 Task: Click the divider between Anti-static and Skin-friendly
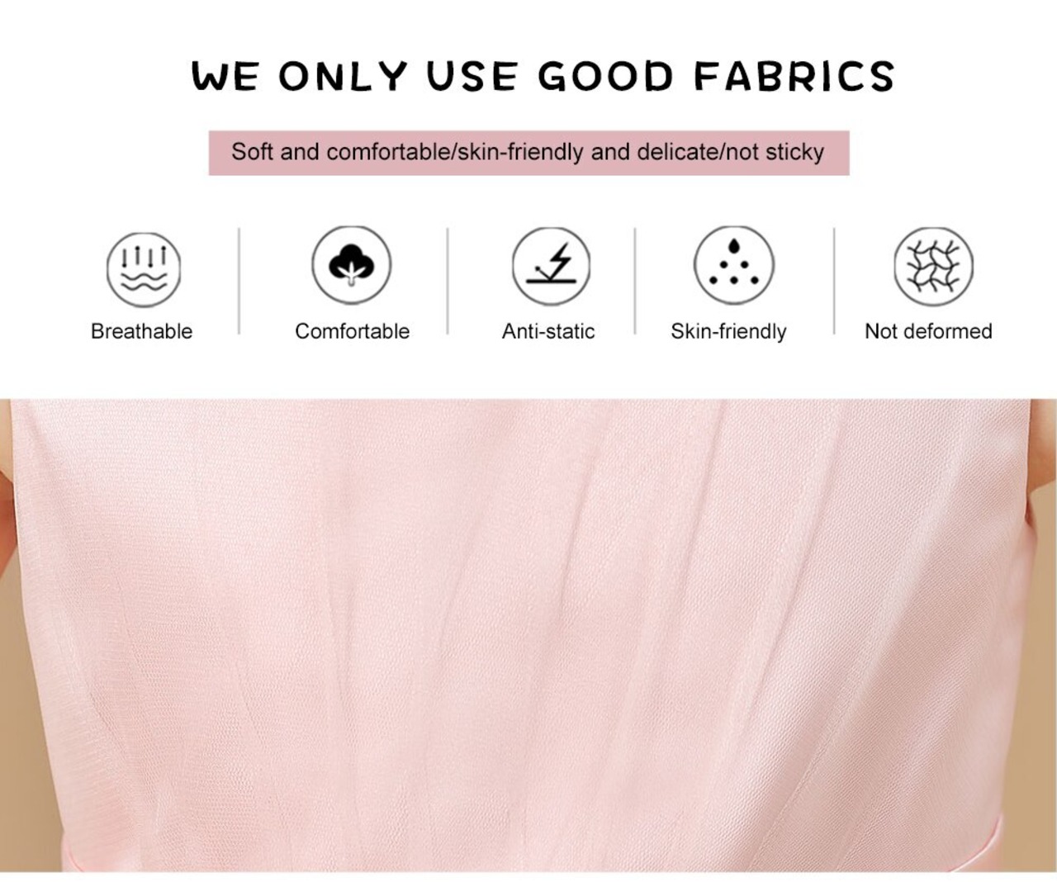pyautogui.click(x=635, y=281)
